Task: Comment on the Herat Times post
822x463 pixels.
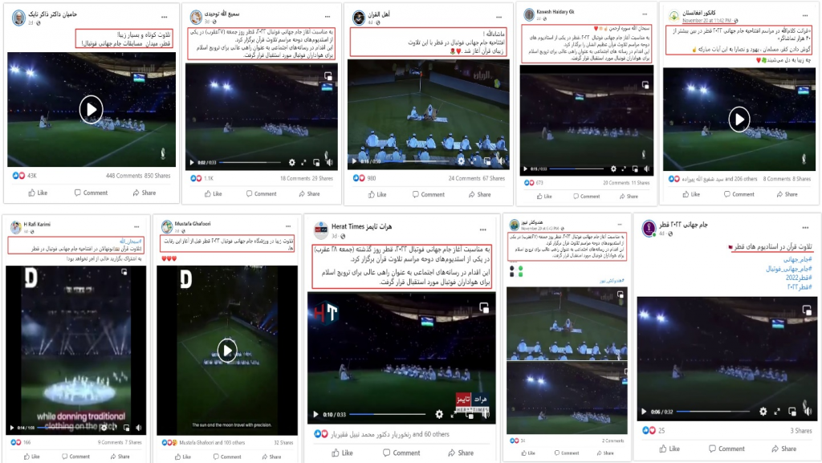Action: coord(401,453)
